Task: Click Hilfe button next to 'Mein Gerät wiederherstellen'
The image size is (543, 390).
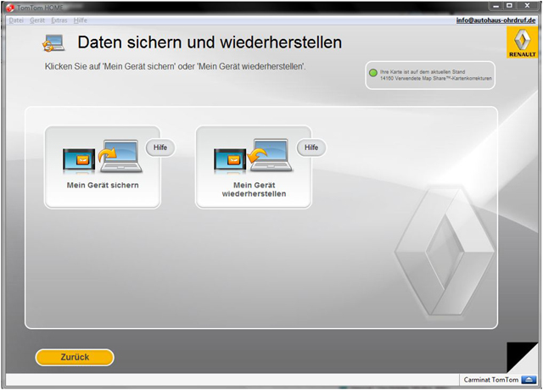Action: coord(311,148)
